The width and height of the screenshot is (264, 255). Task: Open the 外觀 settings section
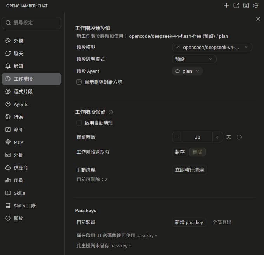pyautogui.click(x=31, y=41)
